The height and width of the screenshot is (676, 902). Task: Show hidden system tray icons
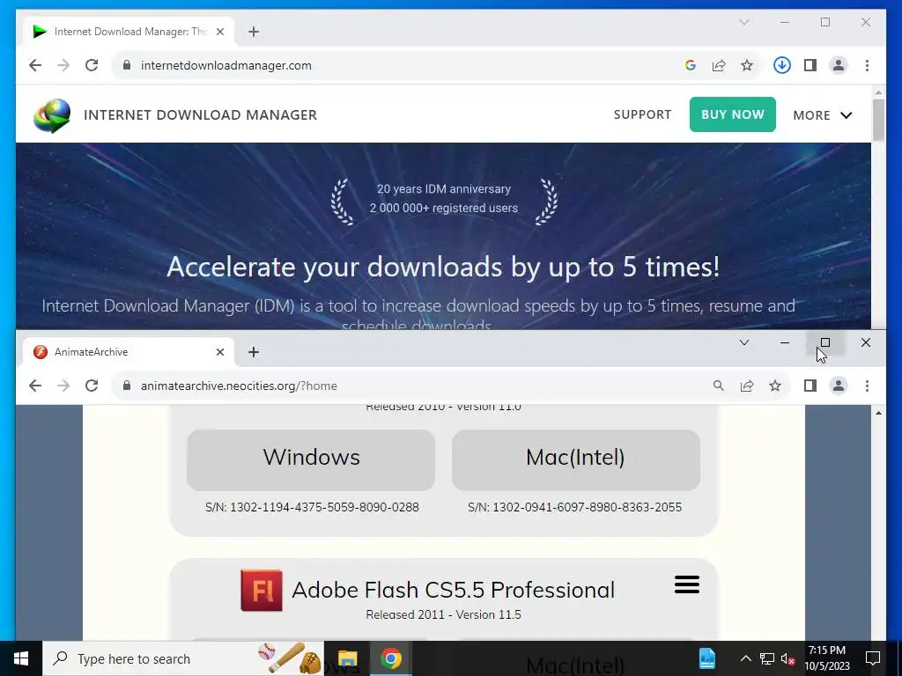[x=745, y=658]
